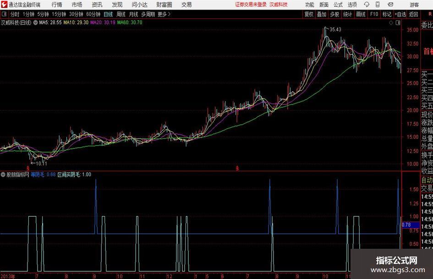Click the red S marker below mid-chart
The image size is (433, 279).
click(x=237, y=168)
